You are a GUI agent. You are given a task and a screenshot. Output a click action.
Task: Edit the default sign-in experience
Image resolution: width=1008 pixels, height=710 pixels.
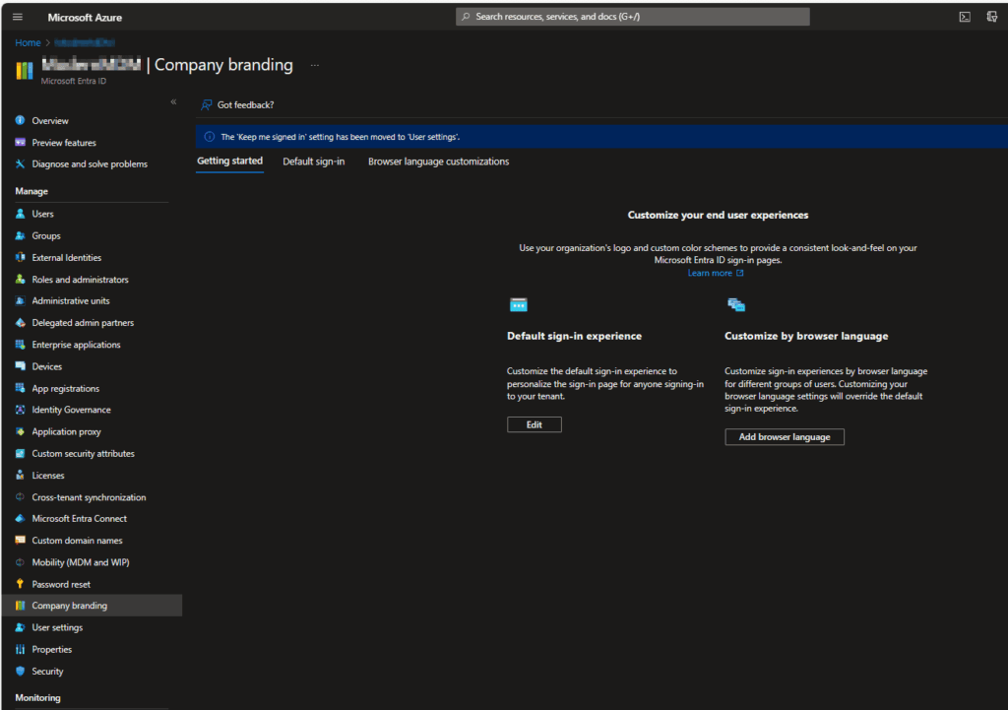(534, 423)
